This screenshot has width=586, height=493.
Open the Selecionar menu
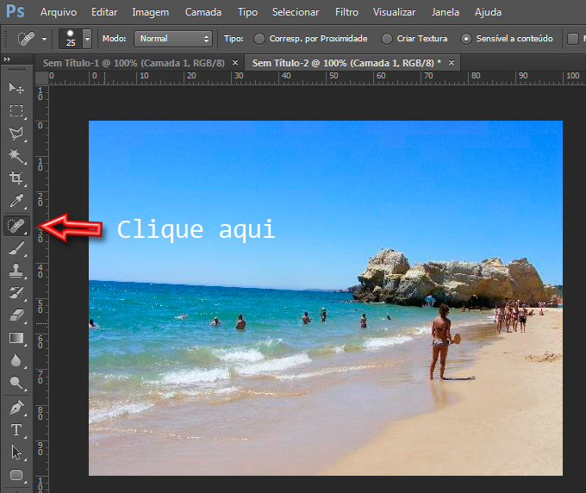pos(296,12)
